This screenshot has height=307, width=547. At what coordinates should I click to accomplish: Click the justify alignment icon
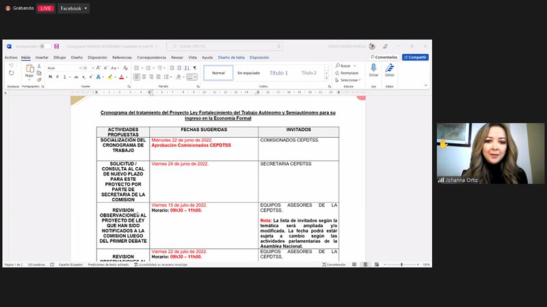(x=159, y=77)
